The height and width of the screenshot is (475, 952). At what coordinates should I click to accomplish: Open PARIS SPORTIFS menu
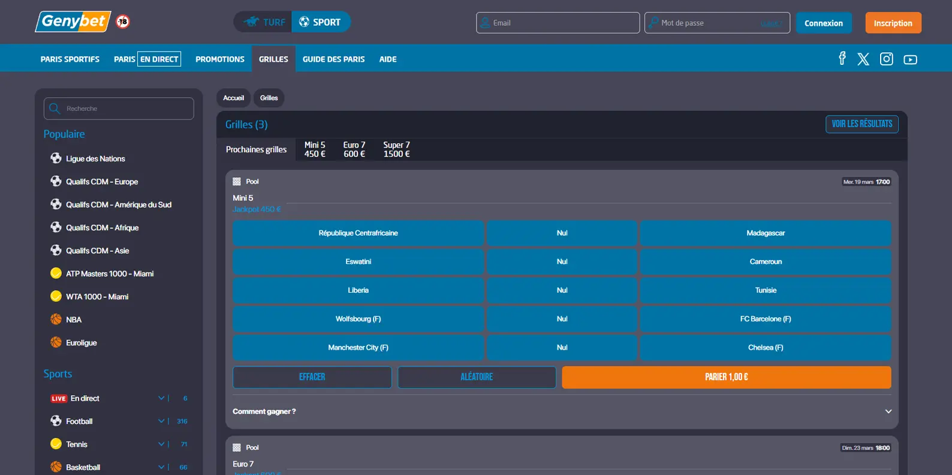tap(70, 59)
